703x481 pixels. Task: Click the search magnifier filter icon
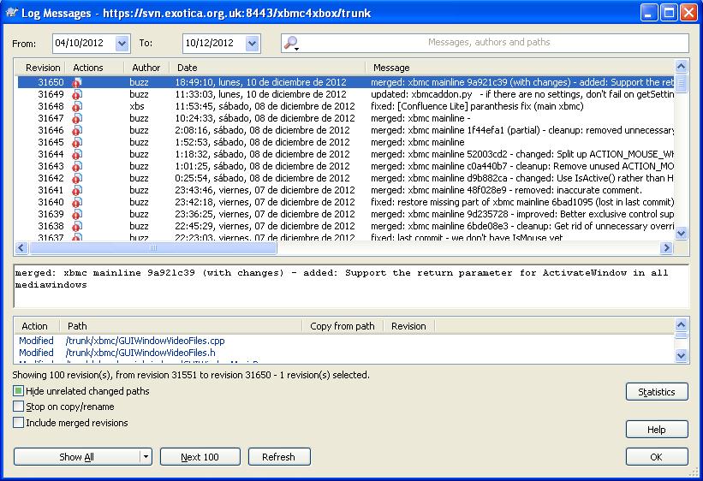(291, 43)
